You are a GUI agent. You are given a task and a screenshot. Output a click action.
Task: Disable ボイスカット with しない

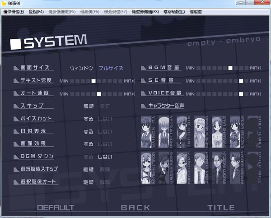point(105,119)
